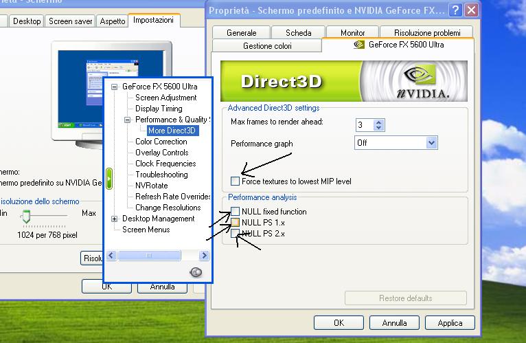Click the help question mark icon in title bar
The width and height of the screenshot is (526, 343).
455,10
